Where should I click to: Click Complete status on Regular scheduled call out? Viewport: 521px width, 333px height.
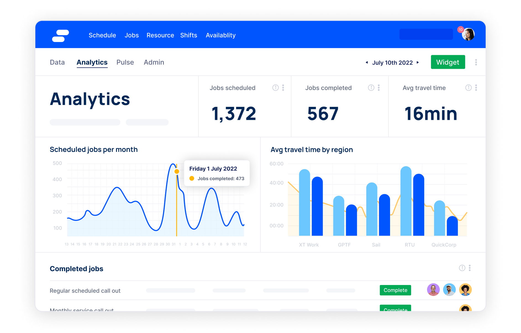pos(395,290)
